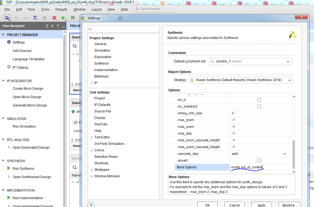Expand the Text Editor settings category
The height and width of the screenshot is (207, 314).
pyautogui.click(x=91, y=137)
